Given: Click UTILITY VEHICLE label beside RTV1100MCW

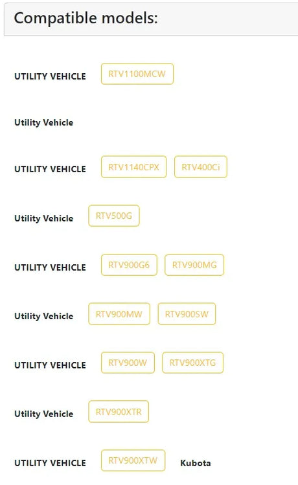Looking at the screenshot, I should (50, 76).
